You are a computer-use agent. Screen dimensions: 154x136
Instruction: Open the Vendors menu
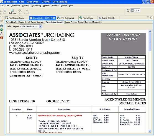26,6
